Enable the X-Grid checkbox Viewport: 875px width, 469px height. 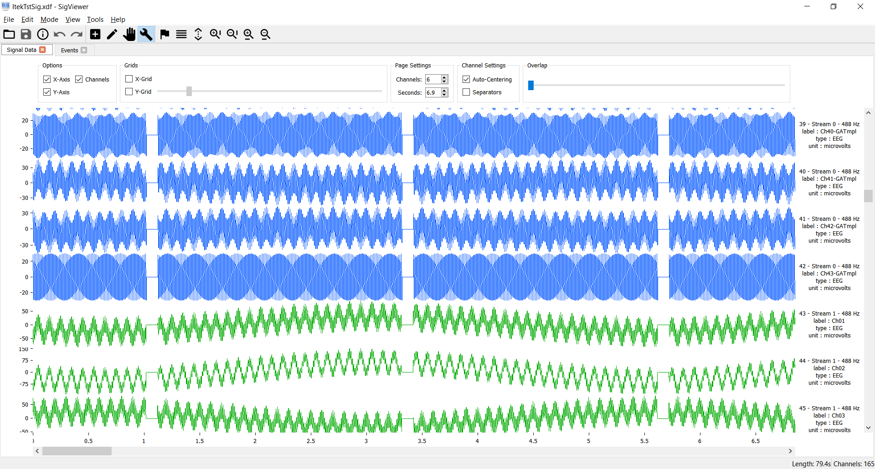tap(129, 79)
